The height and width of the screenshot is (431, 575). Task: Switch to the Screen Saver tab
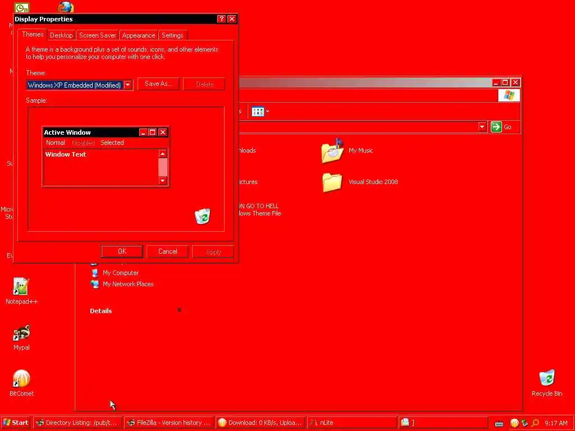coord(98,35)
